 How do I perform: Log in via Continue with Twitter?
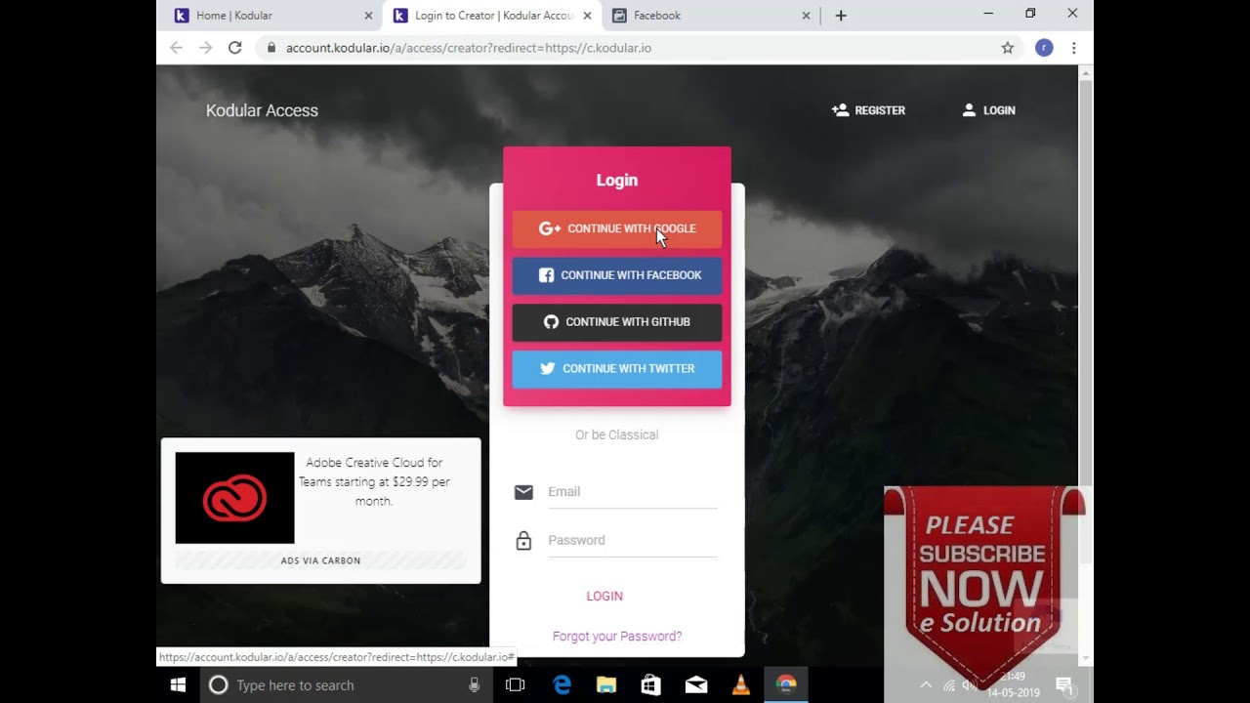click(617, 369)
